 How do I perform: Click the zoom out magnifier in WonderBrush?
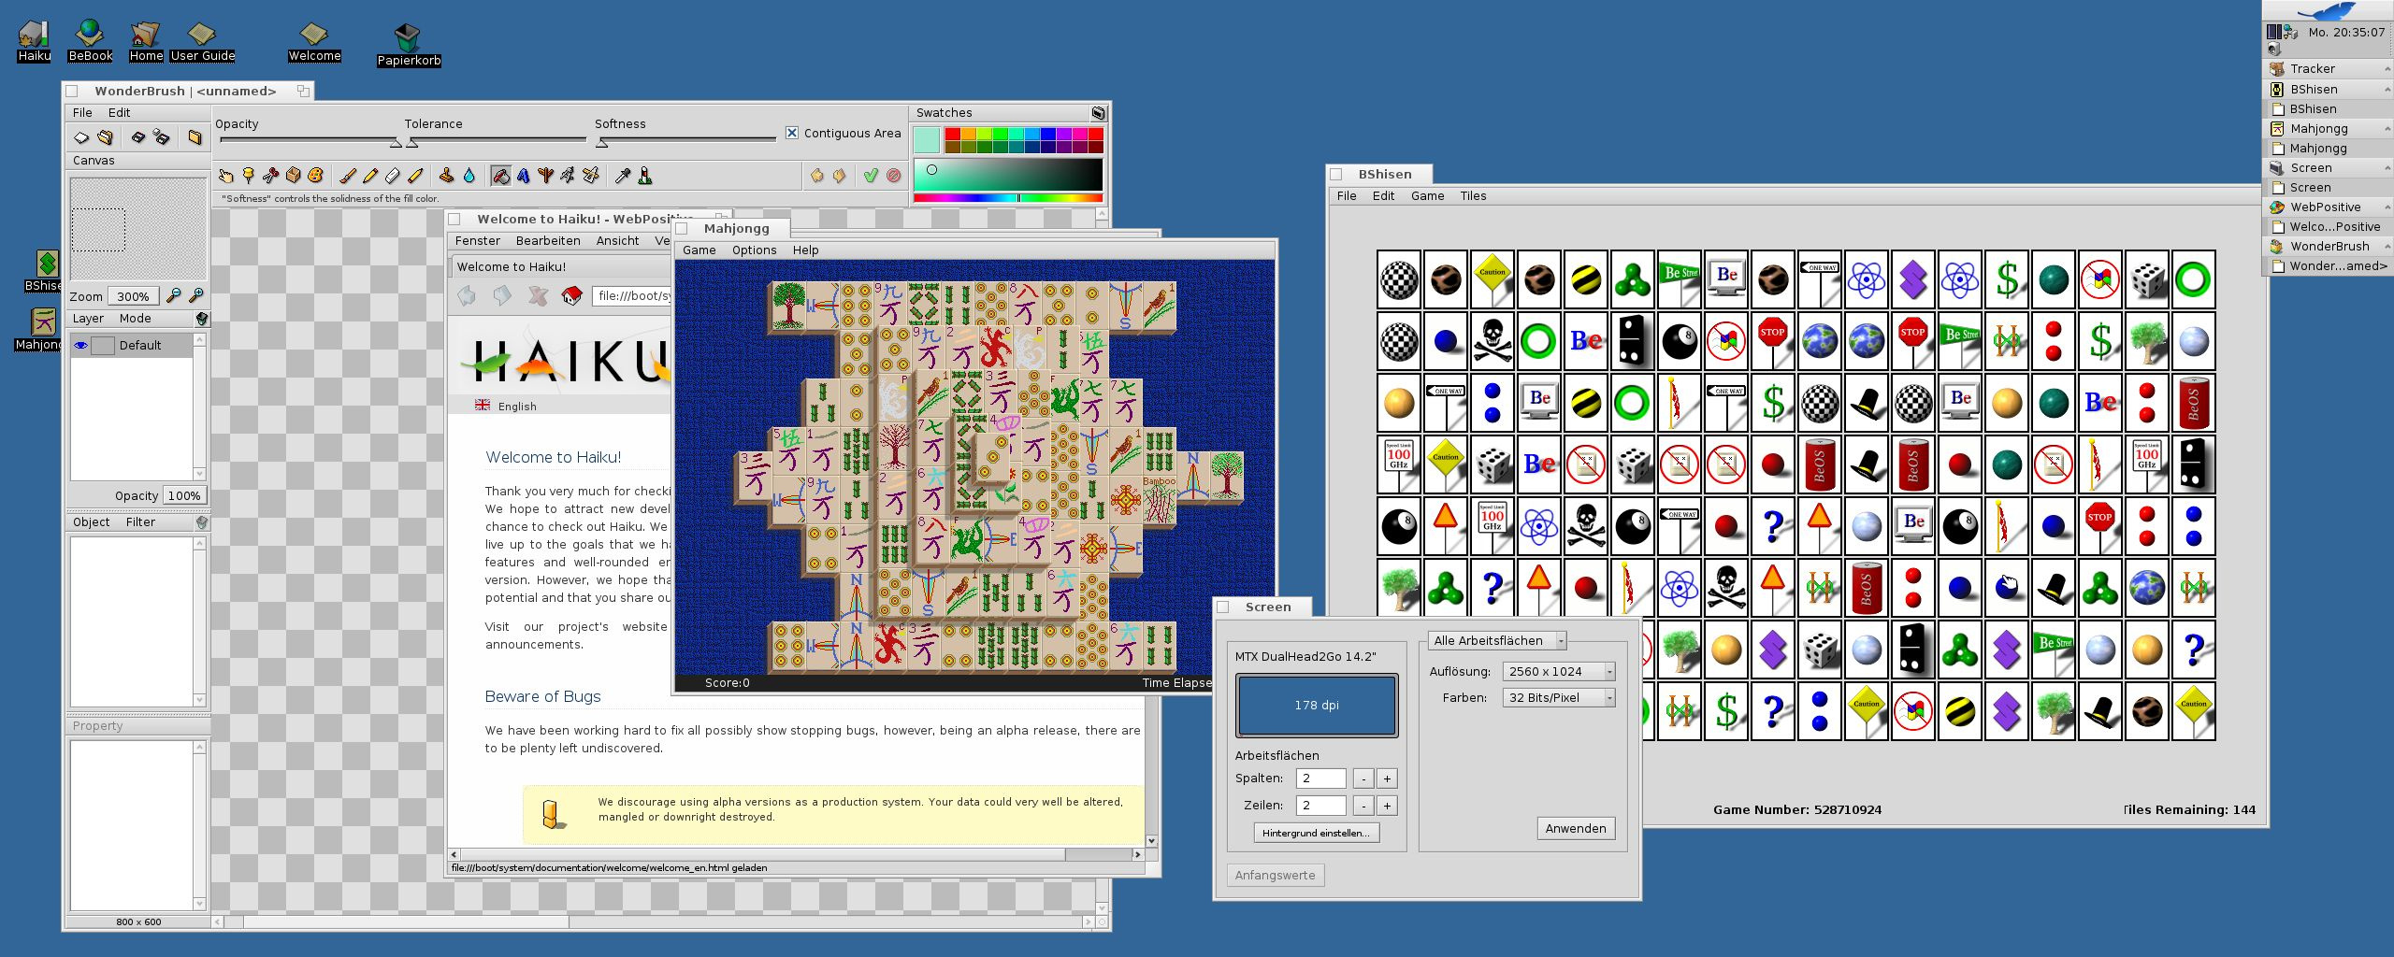(173, 295)
